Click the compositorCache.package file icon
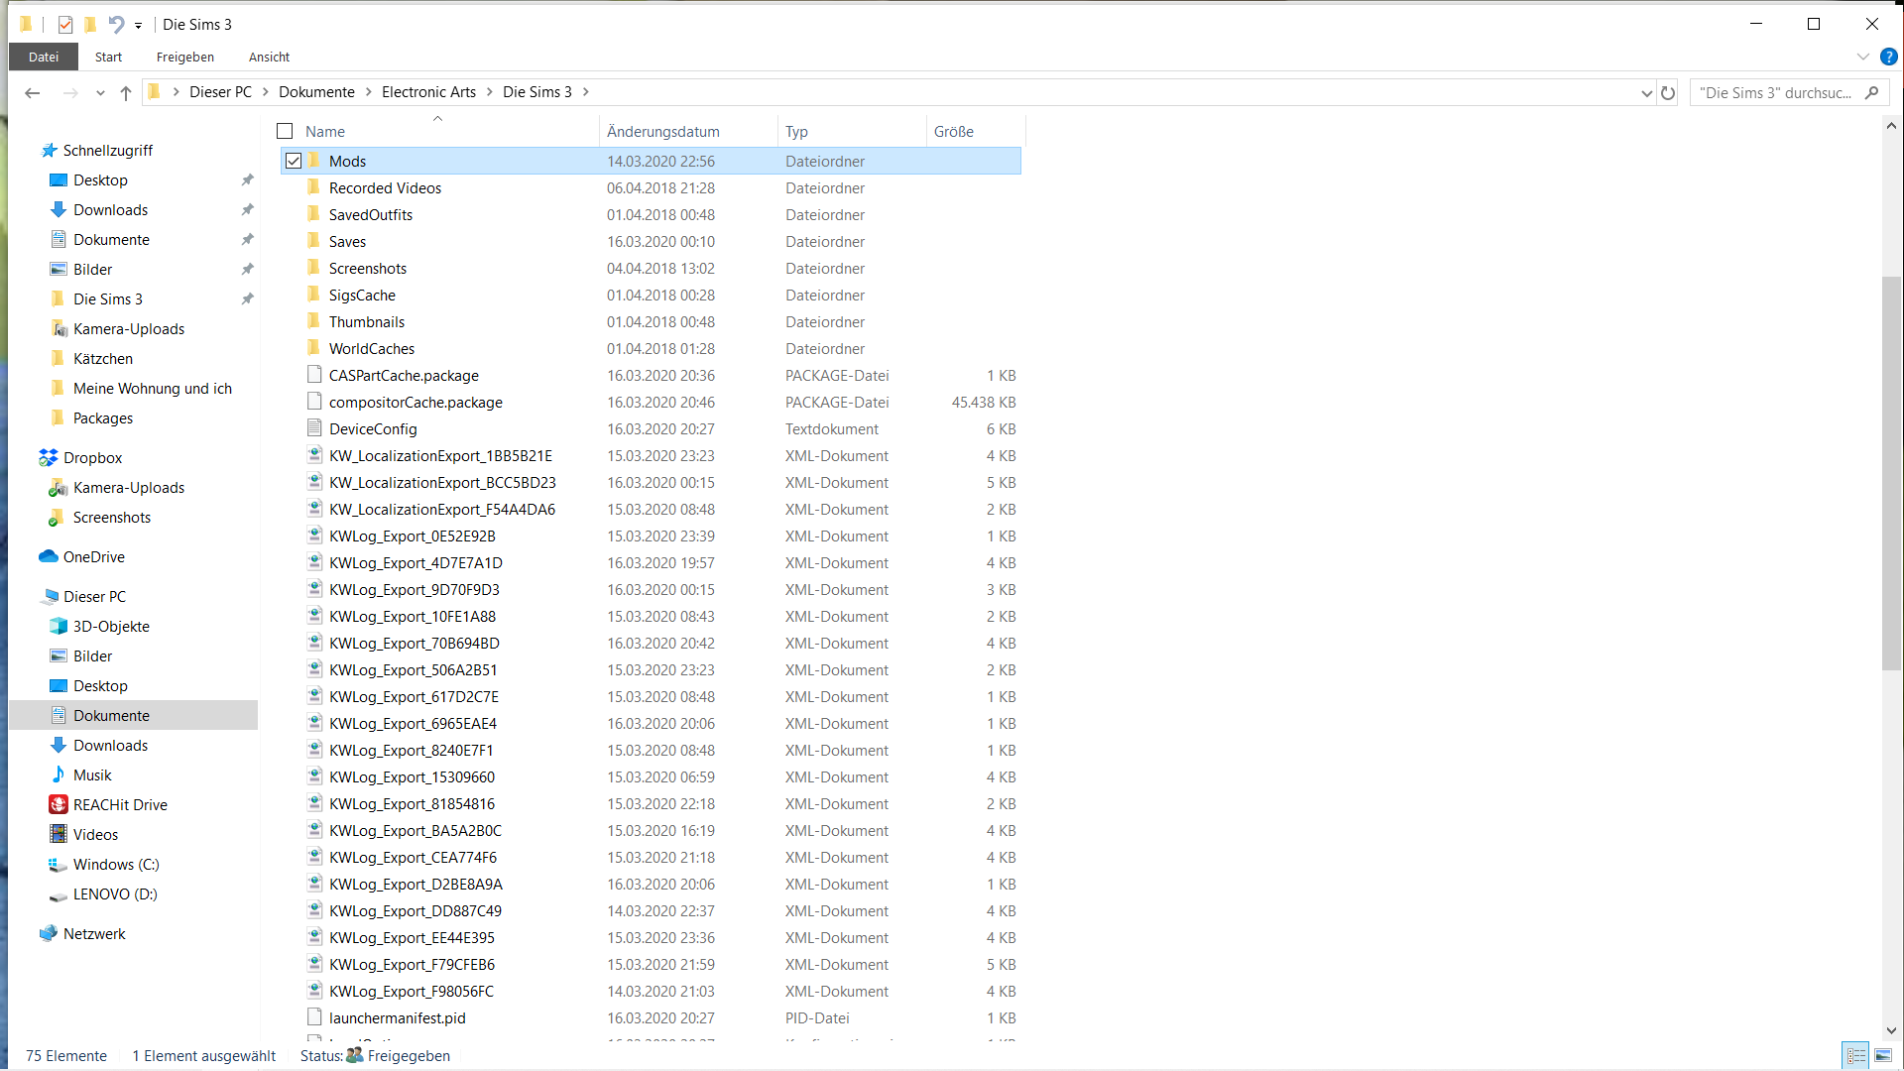1904x1071 pixels. 314,402
